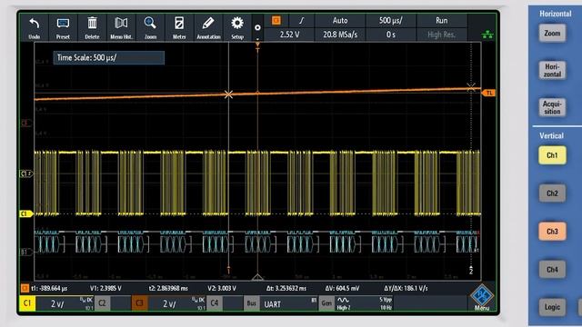Toggle channel C3 in bottom bar
Image resolution: width=582 pixels, height=327 pixels.
coord(139,303)
